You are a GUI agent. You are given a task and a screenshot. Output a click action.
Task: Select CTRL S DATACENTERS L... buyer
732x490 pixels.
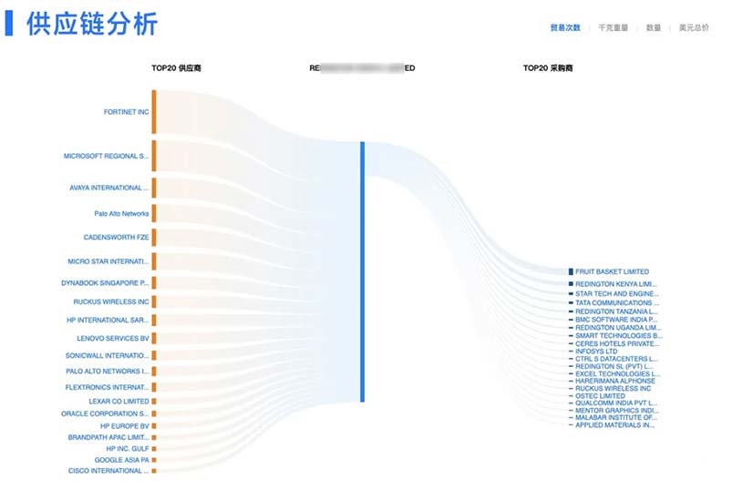[617, 359]
